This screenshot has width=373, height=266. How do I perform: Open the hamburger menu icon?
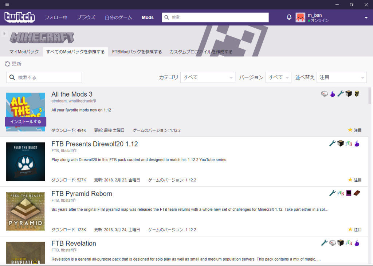(x=7, y=4)
